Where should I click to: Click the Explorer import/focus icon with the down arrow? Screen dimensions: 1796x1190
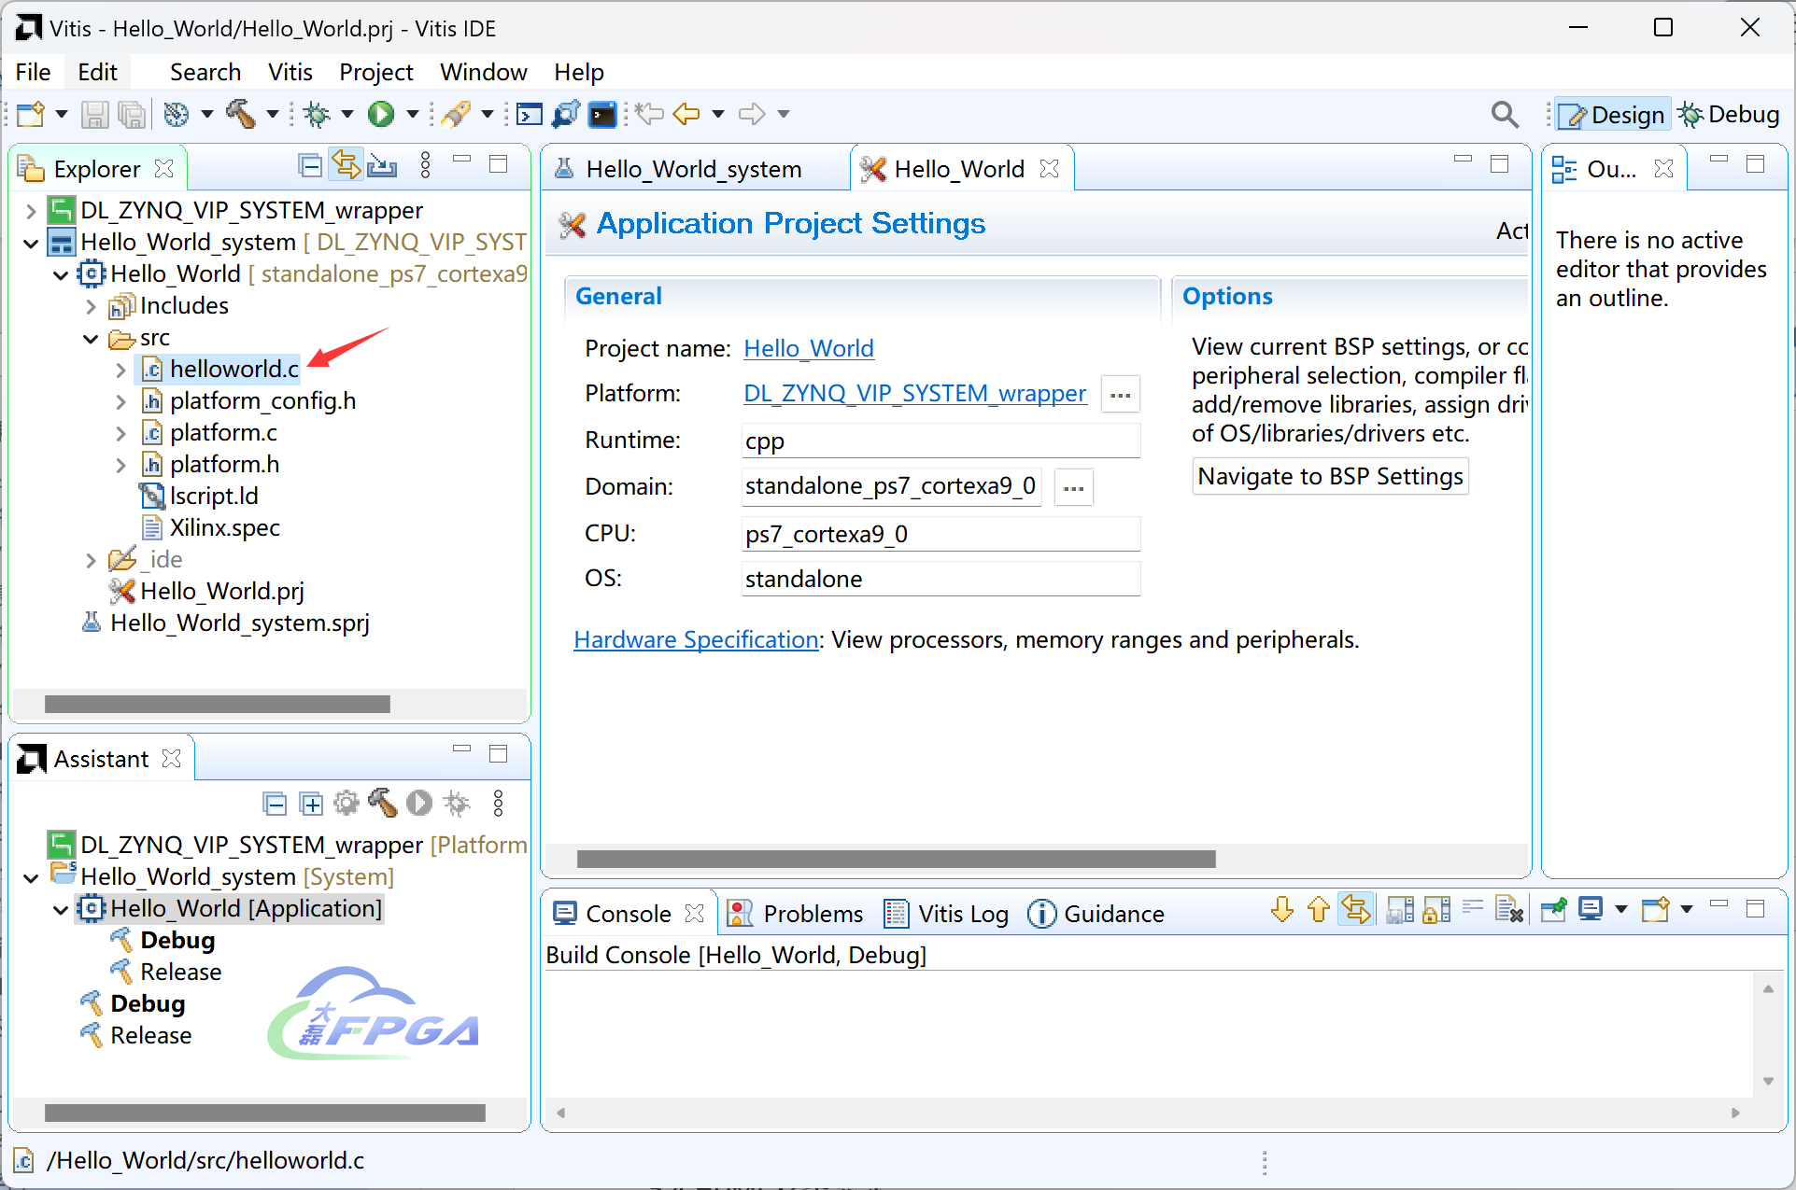pos(382,166)
